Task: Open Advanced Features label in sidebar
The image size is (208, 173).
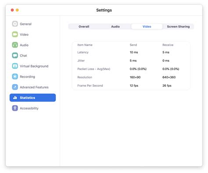Action: 34,87
